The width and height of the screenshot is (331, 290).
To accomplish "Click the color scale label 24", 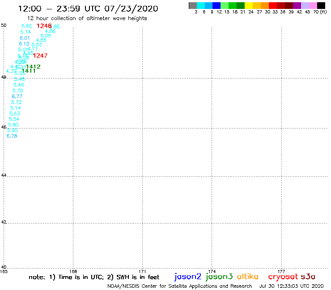I will coord(251,12).
